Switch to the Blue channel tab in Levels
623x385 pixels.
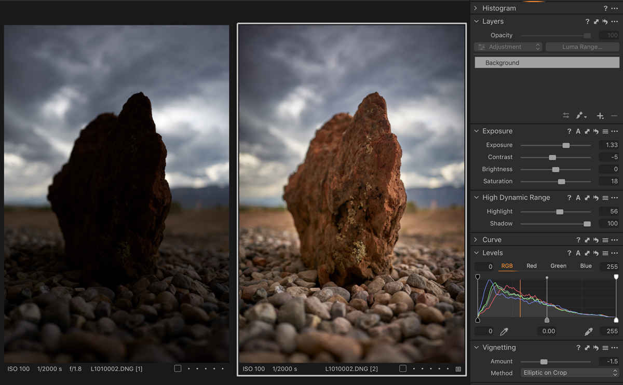pos(586,266)
